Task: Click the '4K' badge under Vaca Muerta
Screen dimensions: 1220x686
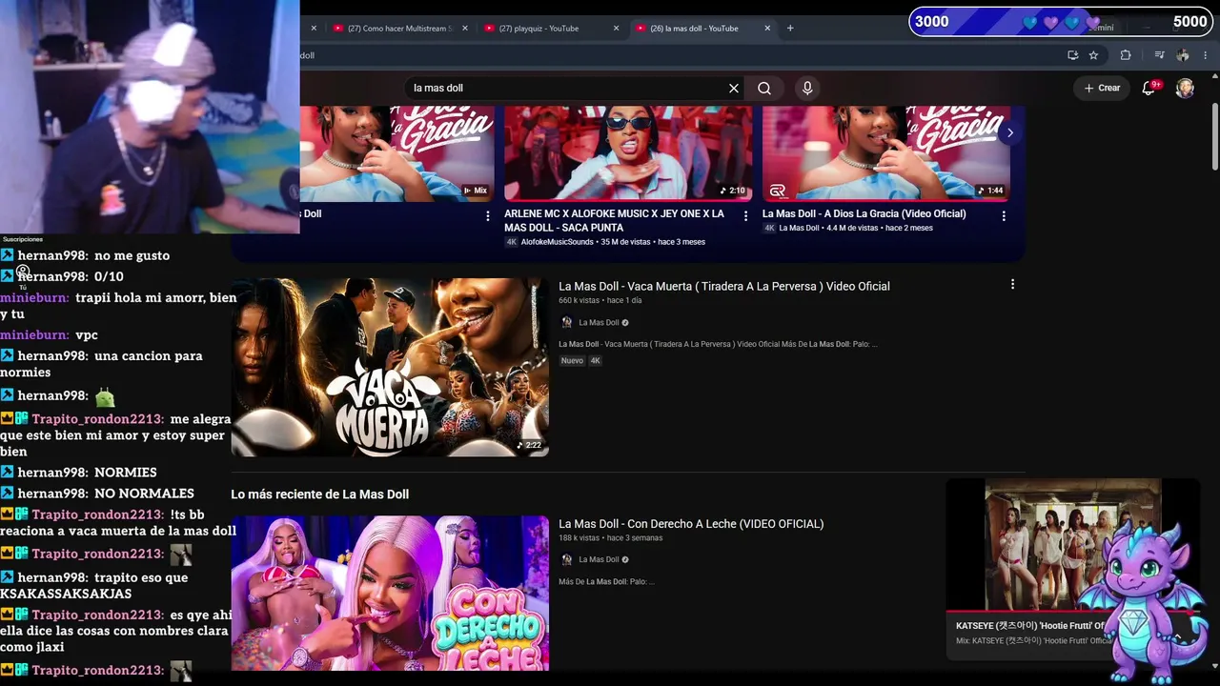Action: (x=596, y=361)
